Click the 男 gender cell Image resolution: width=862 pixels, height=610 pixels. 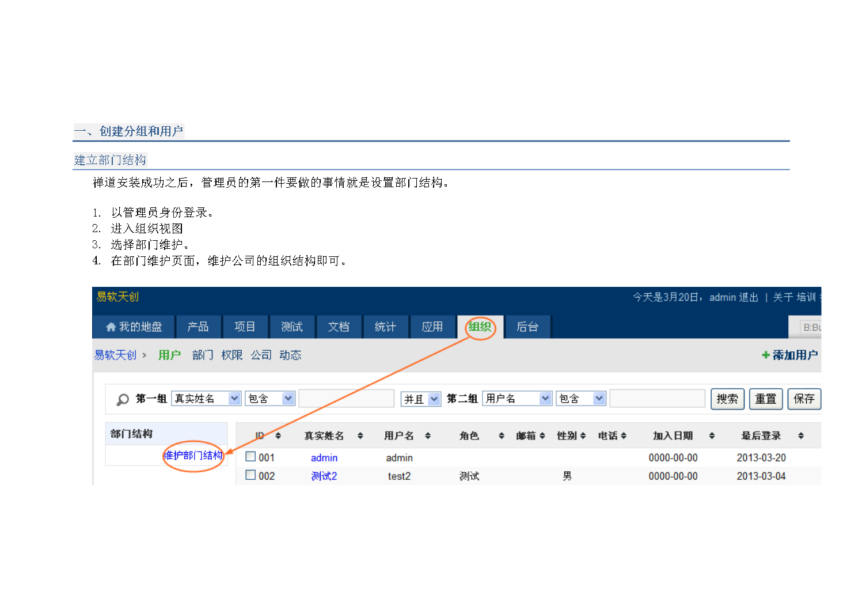(x=567, y=476)
